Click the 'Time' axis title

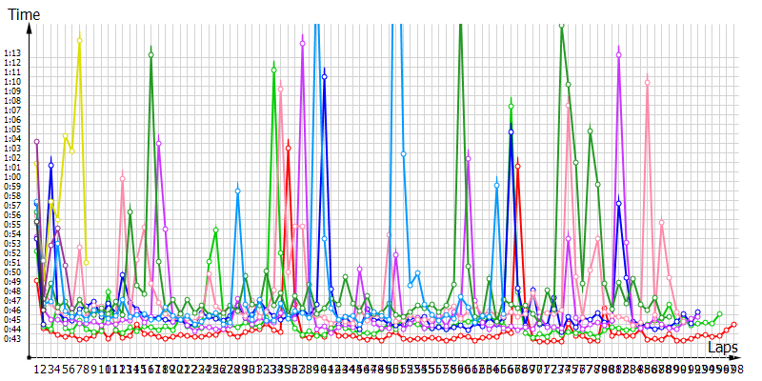[24, 13]
